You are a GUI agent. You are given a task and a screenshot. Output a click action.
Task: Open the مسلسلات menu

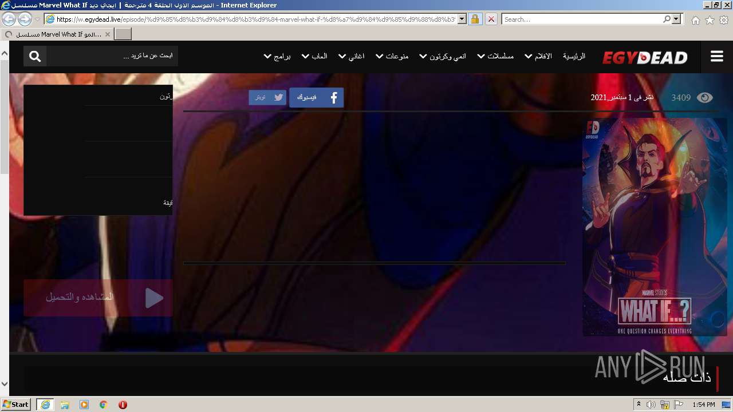pos(501,56)
